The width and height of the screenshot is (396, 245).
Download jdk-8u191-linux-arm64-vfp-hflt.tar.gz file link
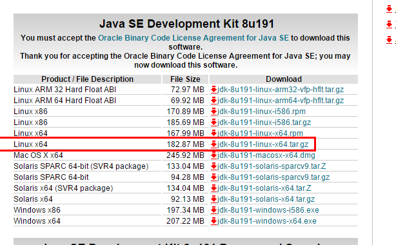(281, 101)
